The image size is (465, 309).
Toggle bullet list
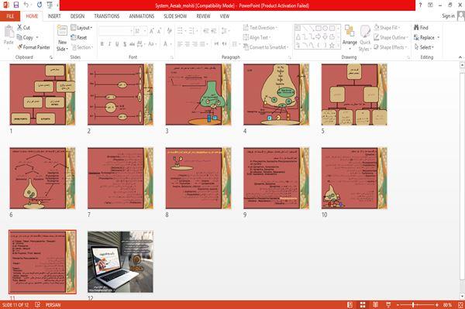pos(181,31)
